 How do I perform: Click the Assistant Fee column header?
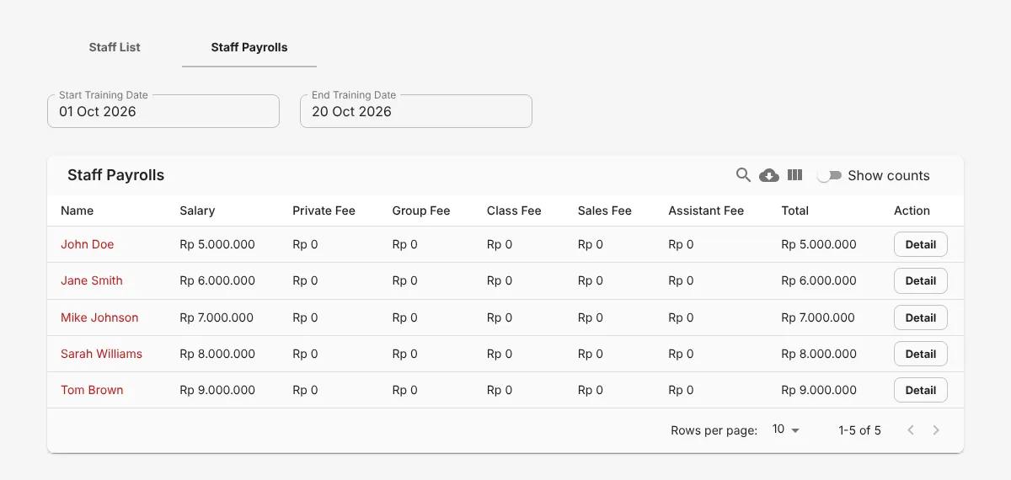(706, 211)
